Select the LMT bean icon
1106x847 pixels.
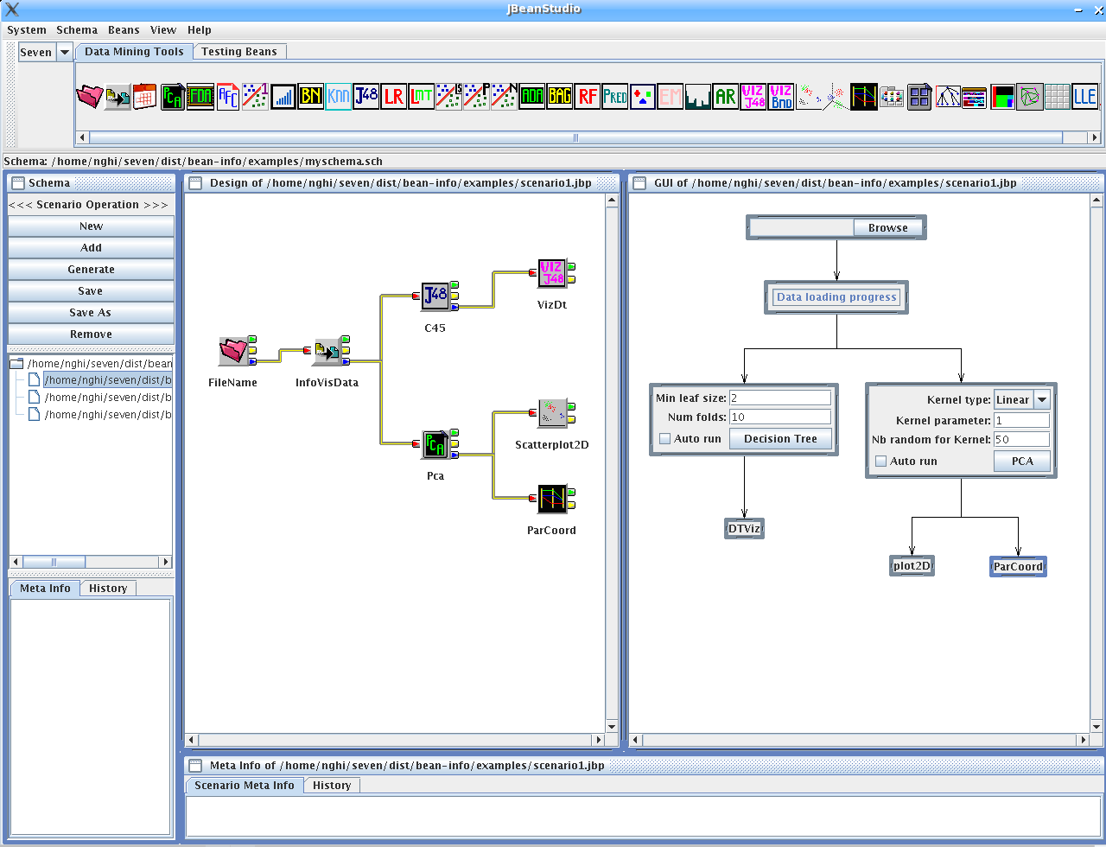422,96
